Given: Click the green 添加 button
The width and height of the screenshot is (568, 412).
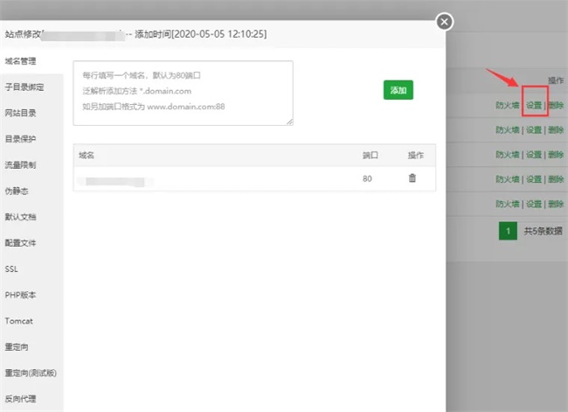Looking at the screenshot, I should (398, 90).
